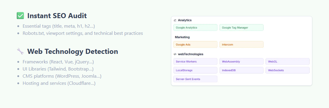
Task: Select the LocalStorage technology chip
Action: click(195, 71)
